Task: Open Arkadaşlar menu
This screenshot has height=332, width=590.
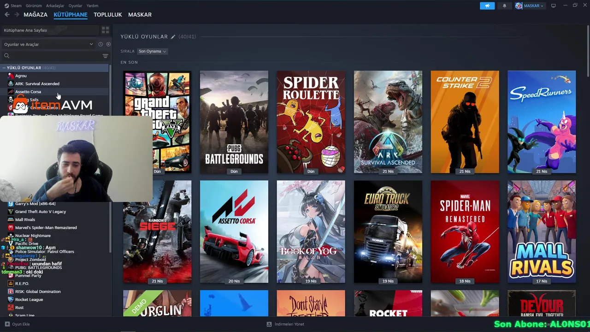Action: pyautogui.click(x=55, y=6)
